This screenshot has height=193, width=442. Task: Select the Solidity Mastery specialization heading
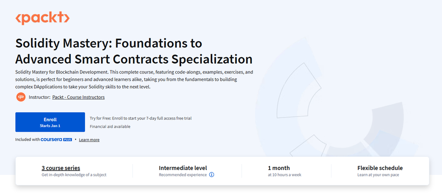point(134,51)
